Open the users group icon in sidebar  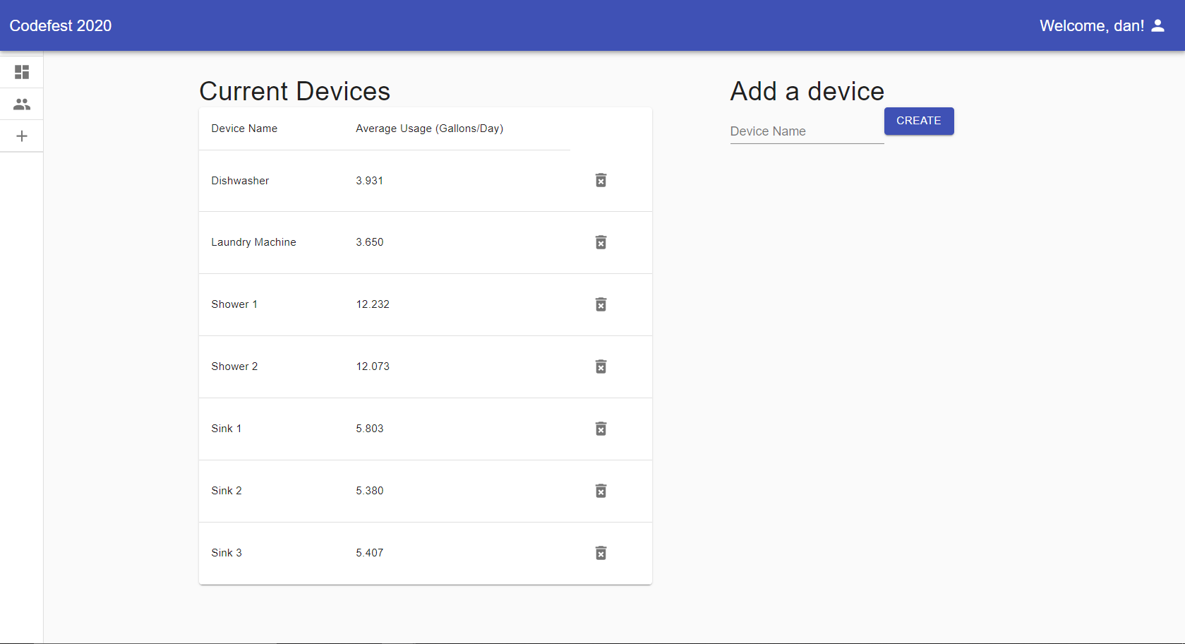pyautogui.click(x=22, y=104)
